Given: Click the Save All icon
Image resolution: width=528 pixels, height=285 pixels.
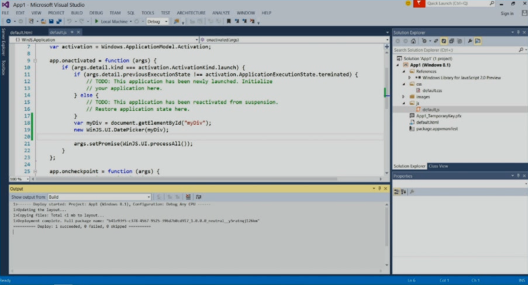Looking at the screenshot, I should [x=59, y=22].
